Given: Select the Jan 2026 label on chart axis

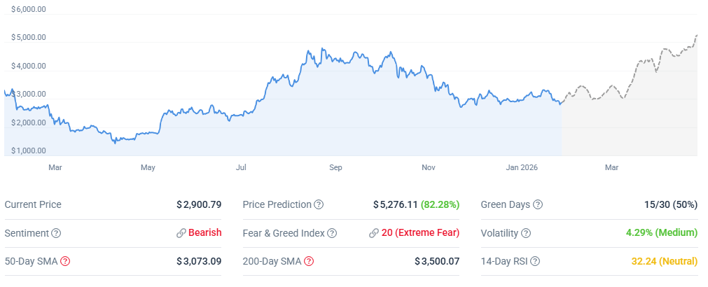Looking at the screenshot, I should tap(524, 168).
